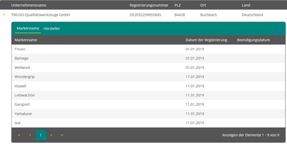Collapse the TRIUSO-Qualitätswerkzeuge GmbH row arrow
Image resolution: width=287 pixels, height=144 pixels.
coord(4,15)
